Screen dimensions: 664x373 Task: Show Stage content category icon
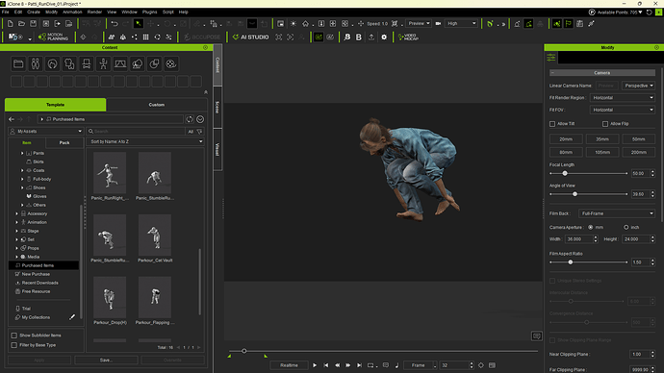coord(120,63)
